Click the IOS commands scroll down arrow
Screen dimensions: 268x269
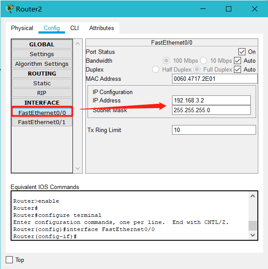253,235
